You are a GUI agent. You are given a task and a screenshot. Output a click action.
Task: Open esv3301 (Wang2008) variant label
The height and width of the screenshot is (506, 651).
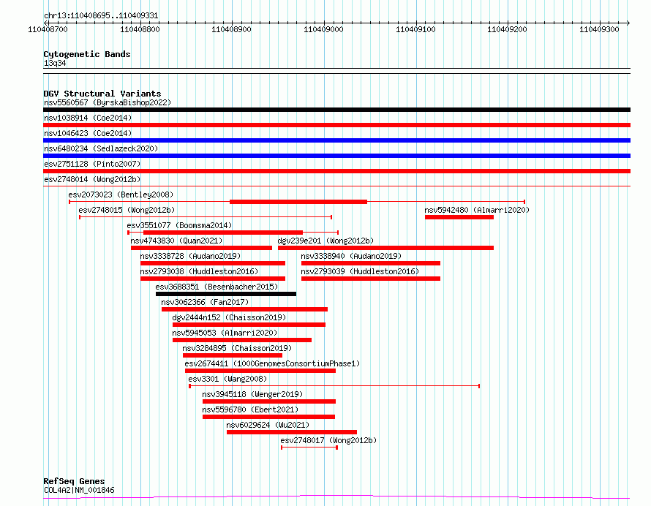pyautogui.click(x=227, y=379)
